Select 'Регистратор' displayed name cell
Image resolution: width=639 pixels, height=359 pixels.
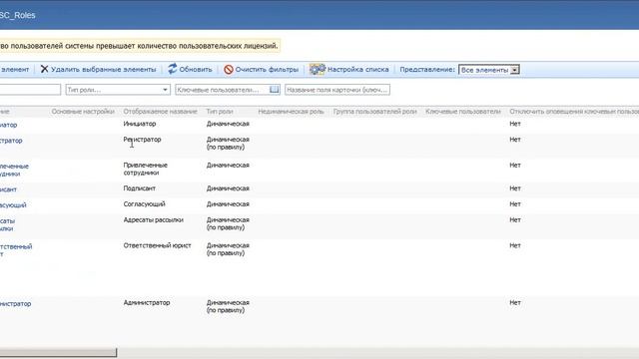point(142,140)
